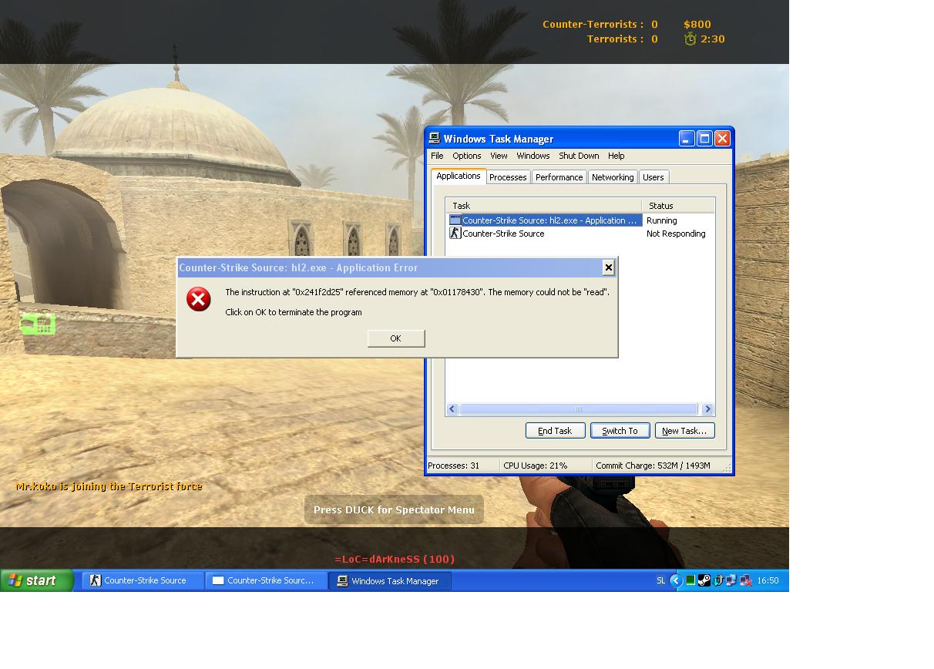Click the connected network tray icon
934x669 pixels.
(x=731, y=580)
